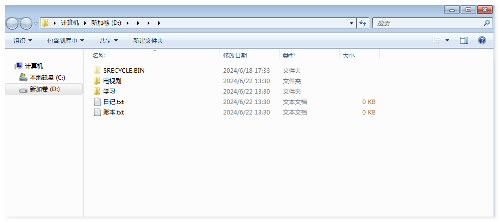Open the recent pages dropdown arrow
The image size is (500, 222).
[36, 24]
